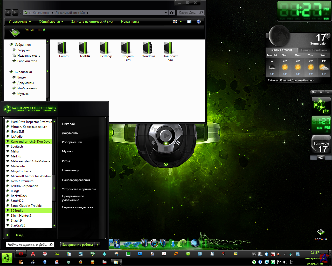Launch Photoshop from the taskbar
Viewport: 332px width, 266px height.
pyautogui.click(x=140, y=254)
